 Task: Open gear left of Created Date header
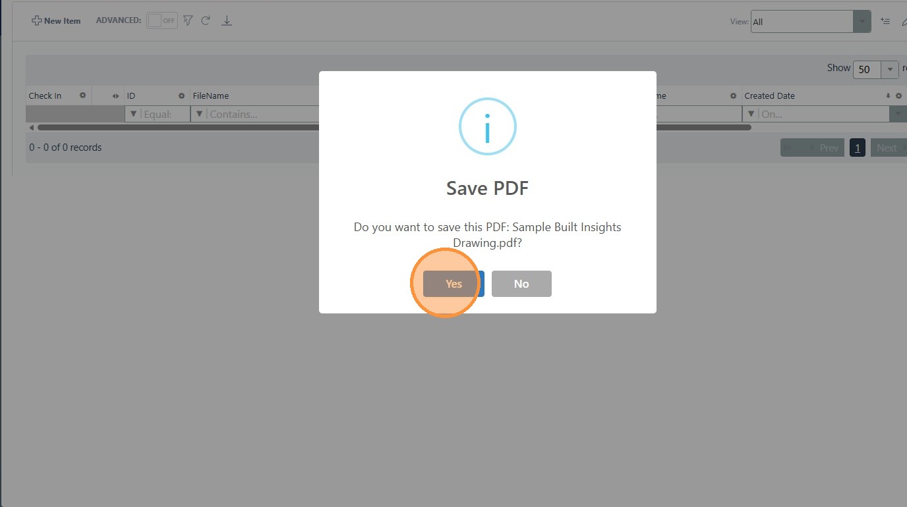(733, 95)
